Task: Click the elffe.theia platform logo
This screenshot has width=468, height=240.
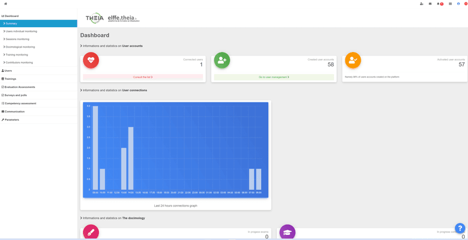Action: click(124, 18)
